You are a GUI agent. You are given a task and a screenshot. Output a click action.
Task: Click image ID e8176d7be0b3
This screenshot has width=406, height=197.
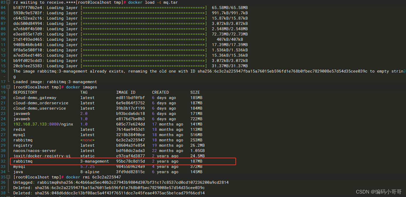coord(131,119)
